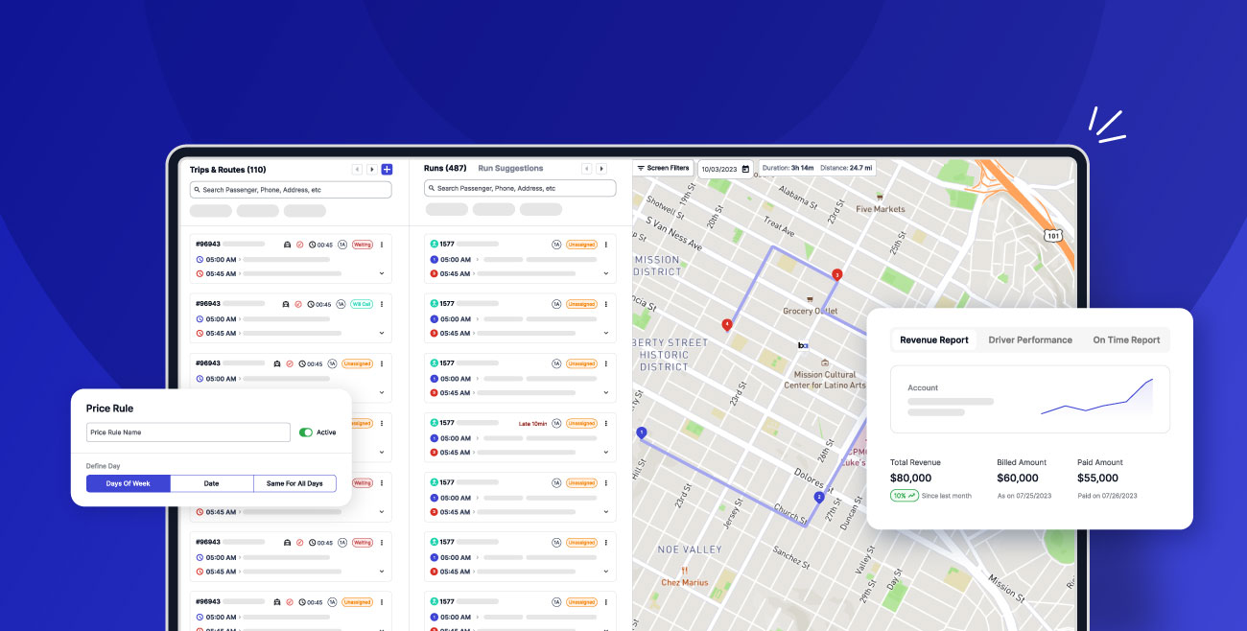Open the calendar icon in the date field

coord(745,169)
